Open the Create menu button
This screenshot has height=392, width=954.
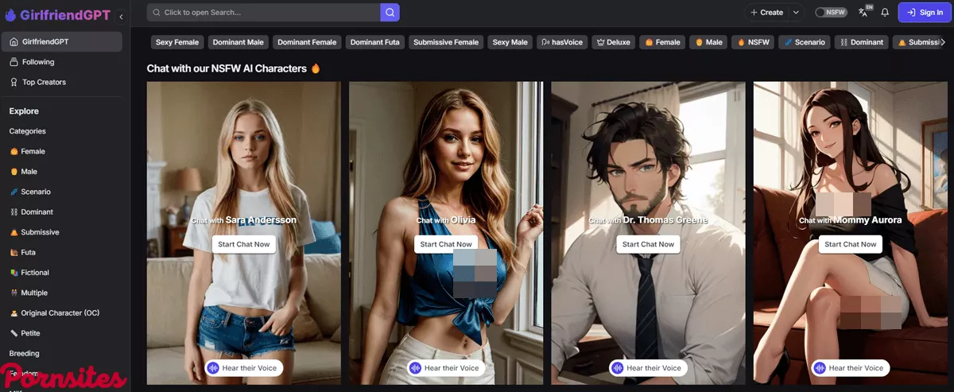766,13
